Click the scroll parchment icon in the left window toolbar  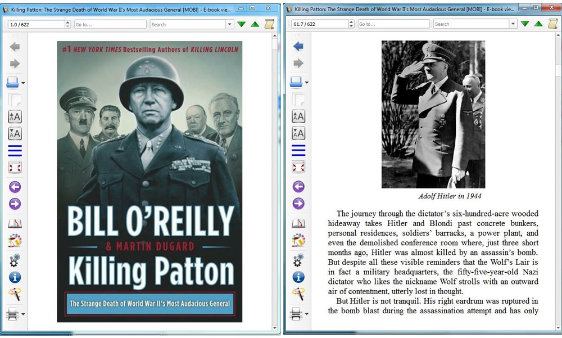point(269,24)
